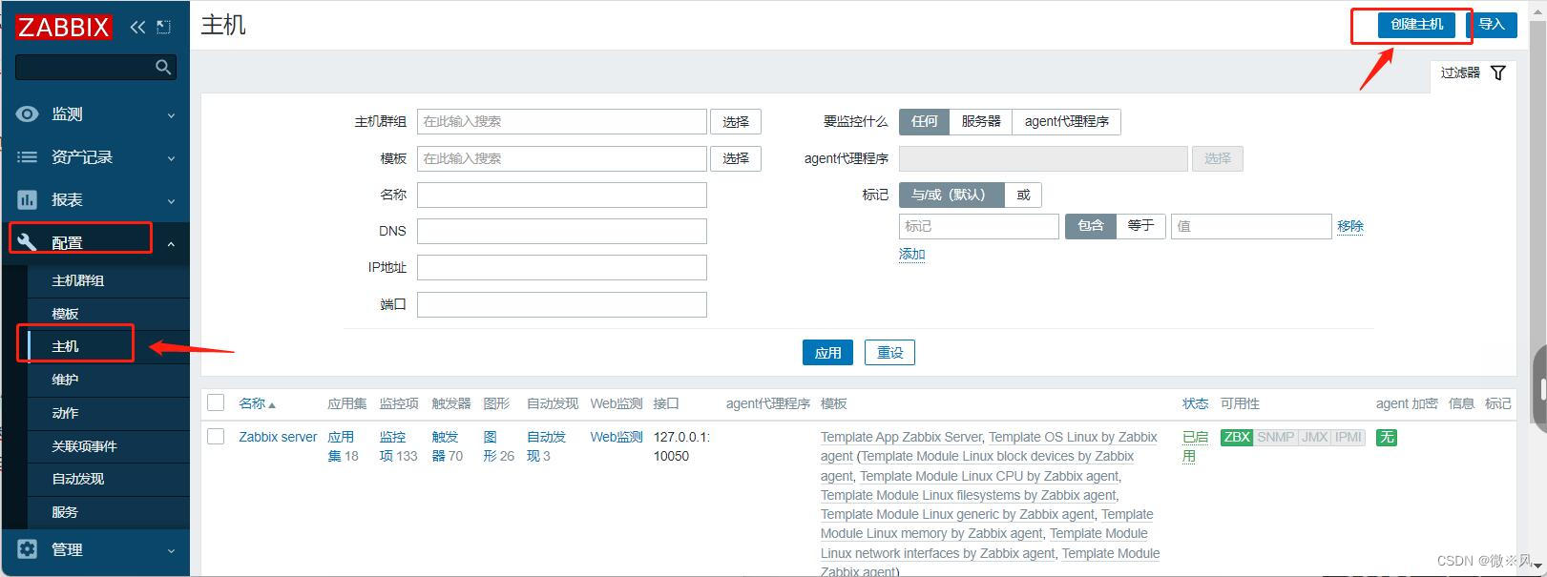This screenshot has width=1547, height=577.
Task: Open the Zabbix server host link
Action: tap(278, 437)
